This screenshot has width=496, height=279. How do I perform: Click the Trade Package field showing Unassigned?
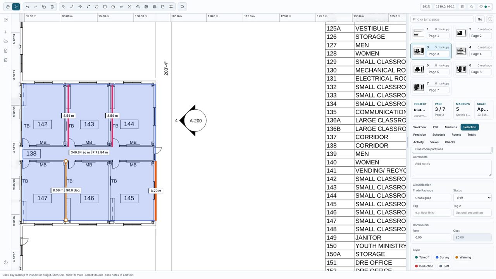click(x=432, y=198)
